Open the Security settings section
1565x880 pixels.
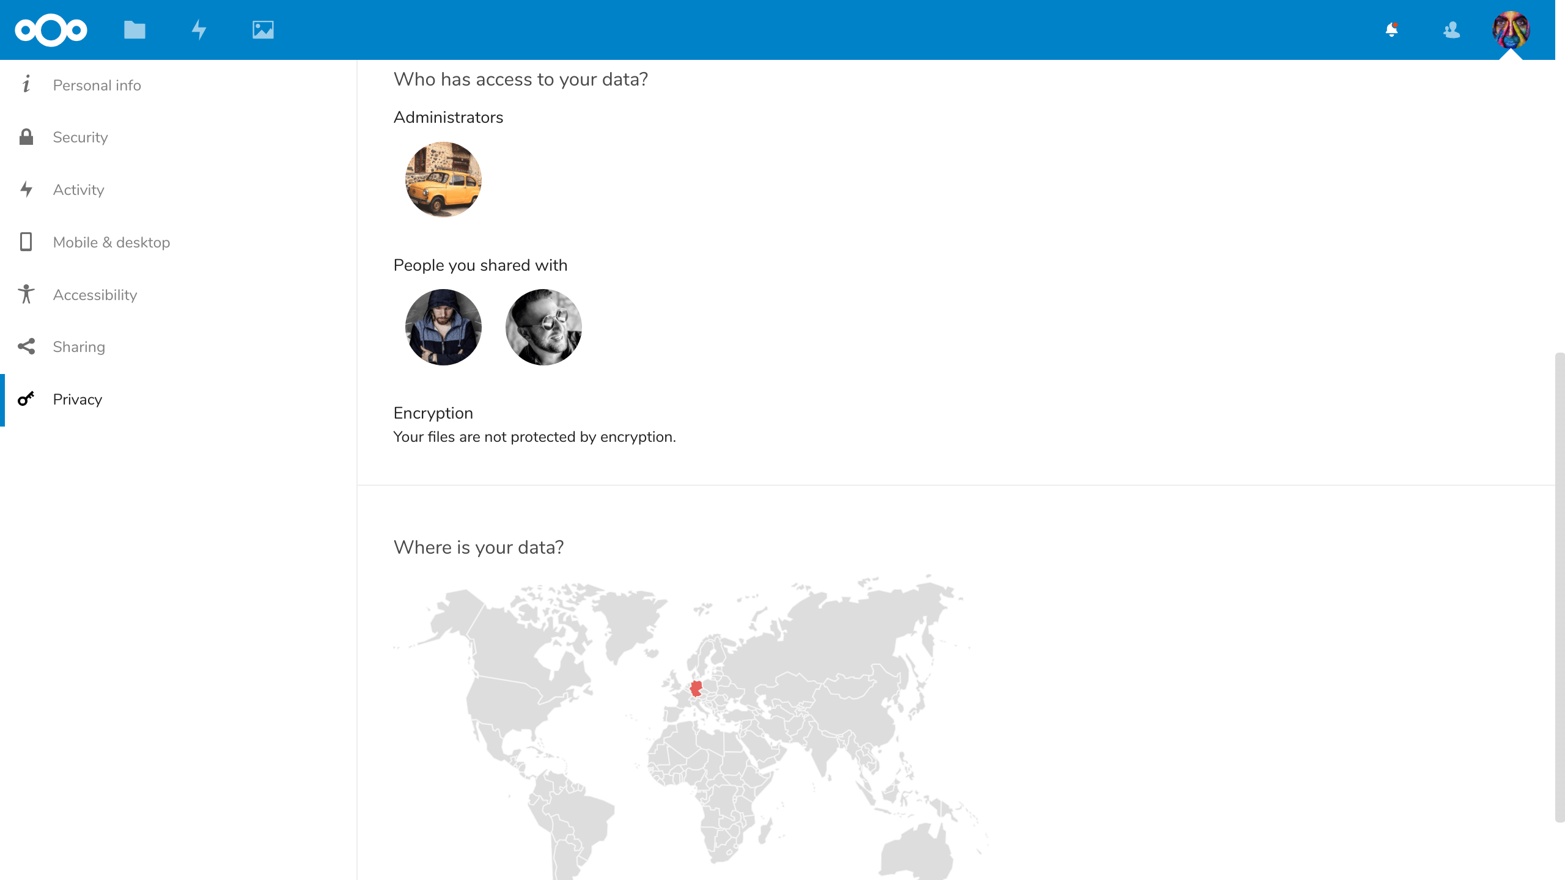coord(80,137)
